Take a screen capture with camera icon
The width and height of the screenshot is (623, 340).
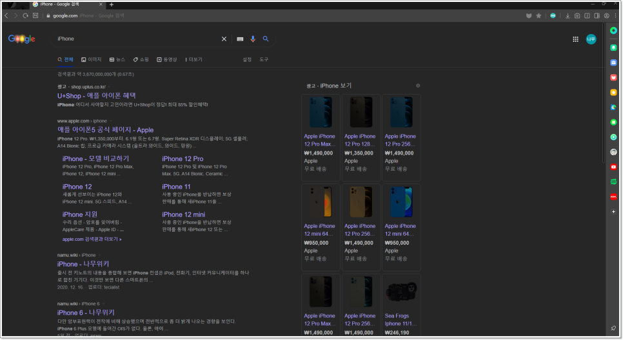click(x=577, y=15)
